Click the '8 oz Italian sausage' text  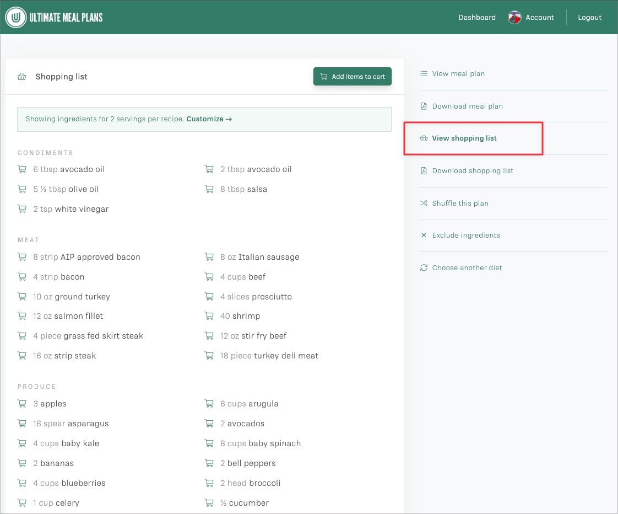click(x=260, y=257)
